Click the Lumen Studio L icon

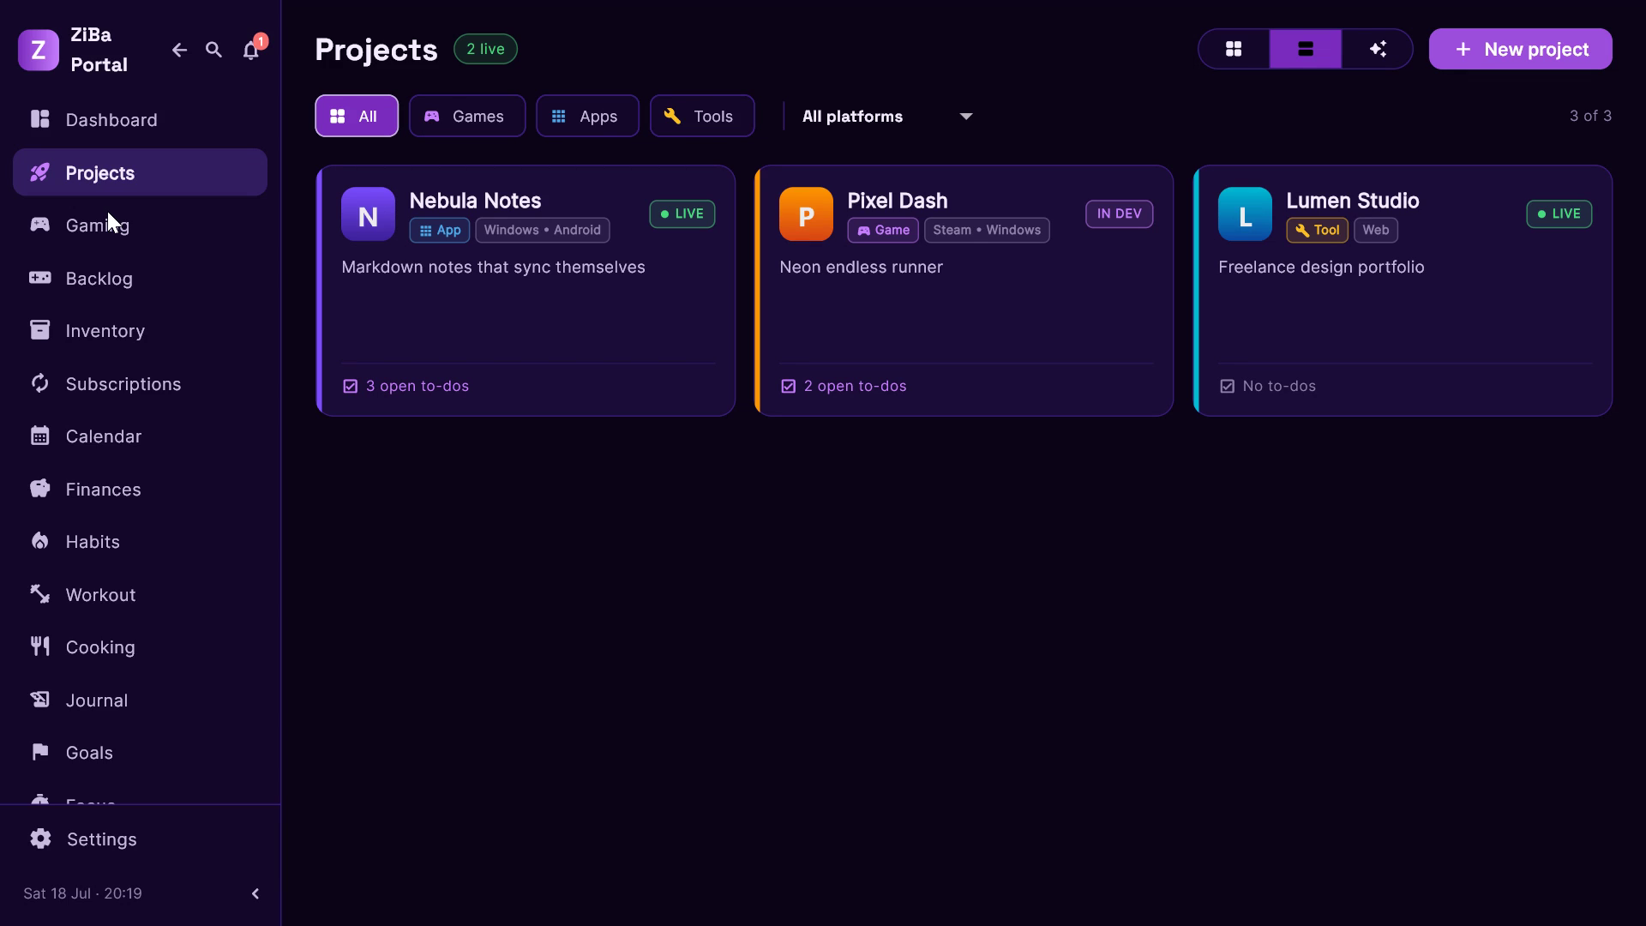[1245, 214]
